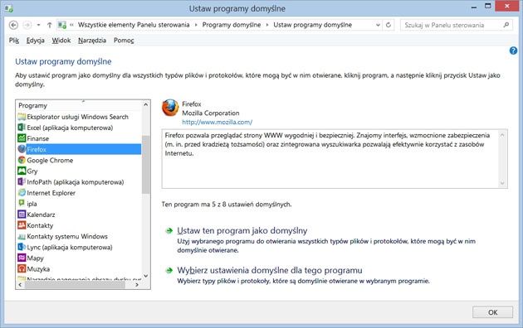Go up one level with the arrow
Image resolution: width=523 pixels, height=328 pixels.
[x=49, y=25]
